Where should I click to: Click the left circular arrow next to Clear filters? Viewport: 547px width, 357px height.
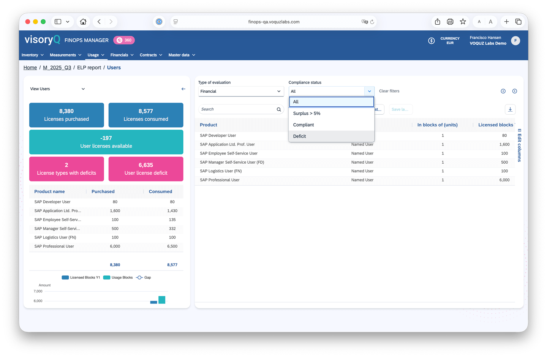503,91
